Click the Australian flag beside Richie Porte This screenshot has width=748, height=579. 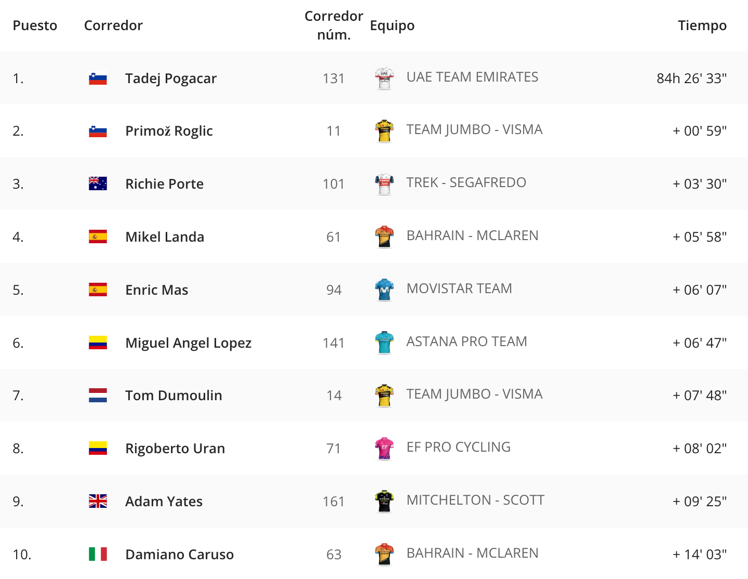coord(98,184)
